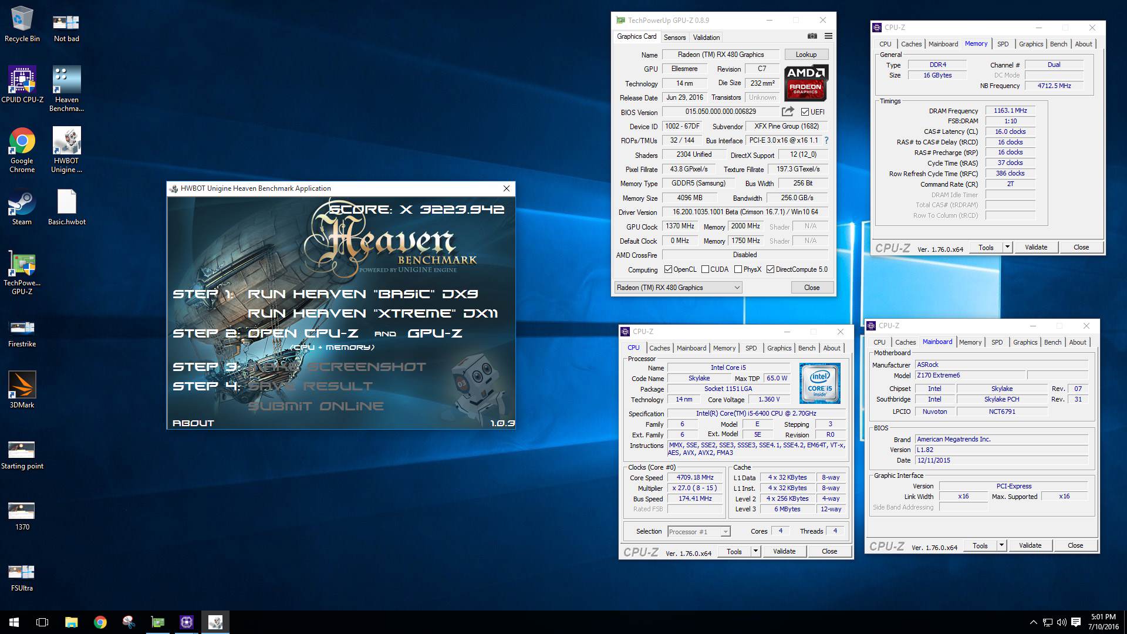Open SPD tab in CPU-Z Memory window
Viewport: 1127px width, 634px height.
point(1003,44)
